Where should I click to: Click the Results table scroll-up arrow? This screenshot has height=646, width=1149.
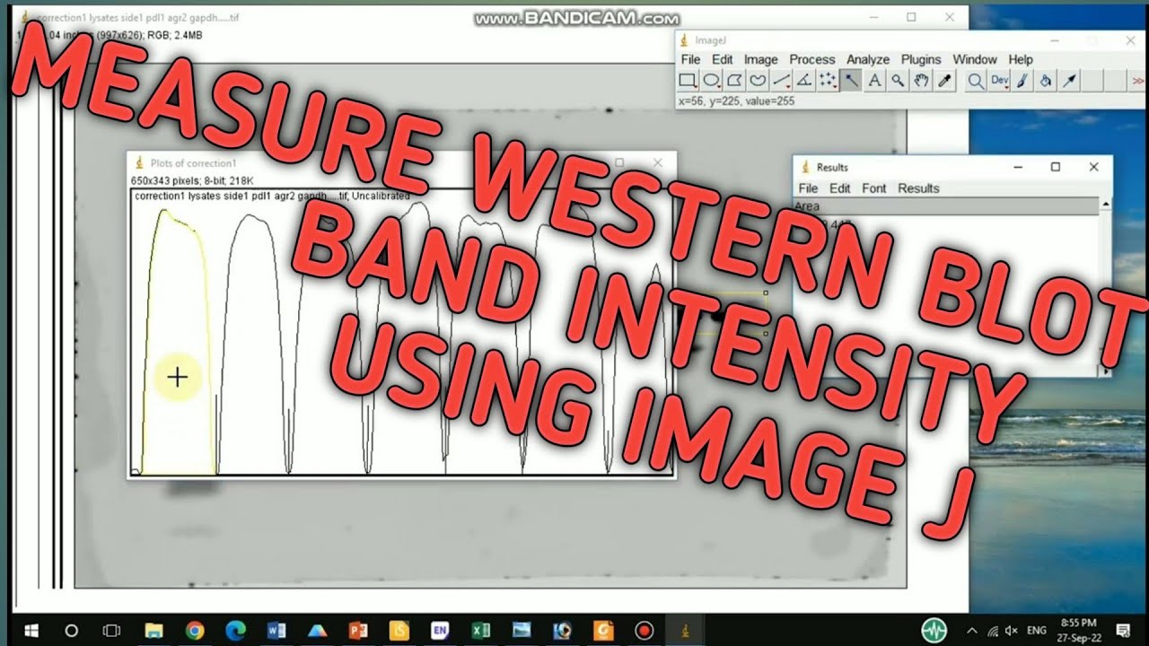click(1106, 205)
